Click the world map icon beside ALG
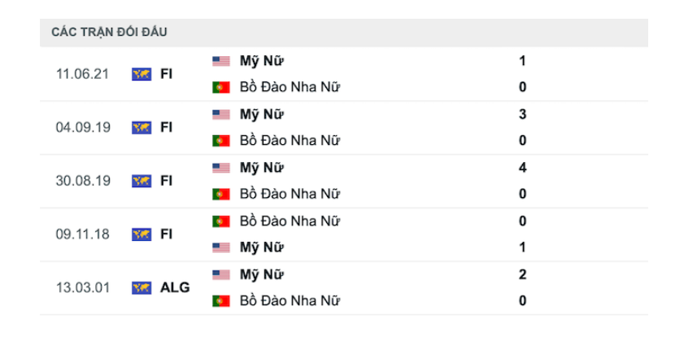This screenshot has height=346, width=684. (x=142, y=287)
